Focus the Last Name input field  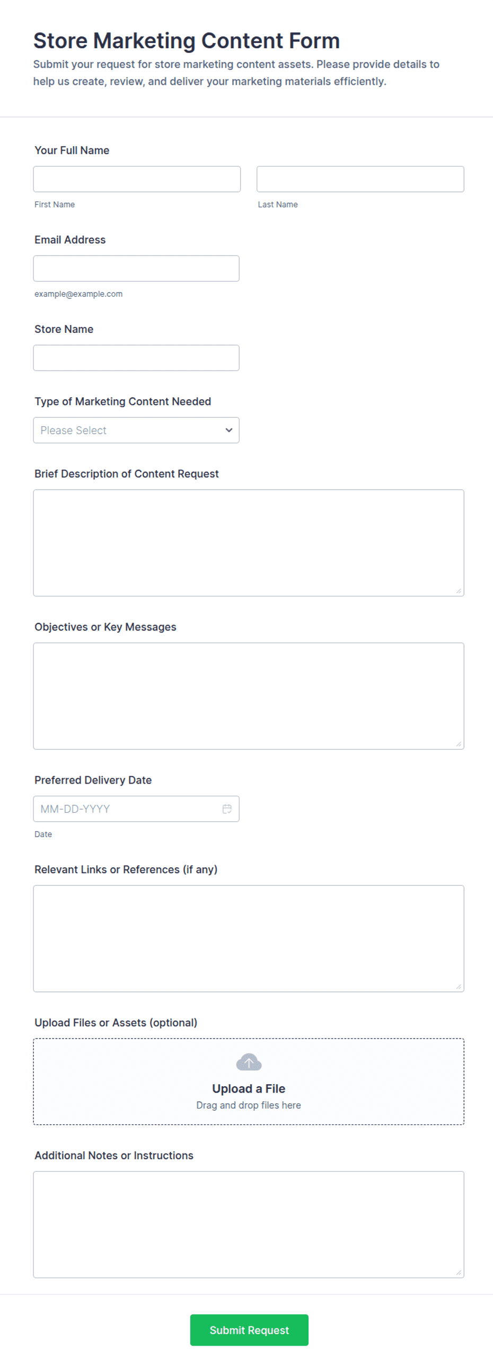(x=360, y=179)
